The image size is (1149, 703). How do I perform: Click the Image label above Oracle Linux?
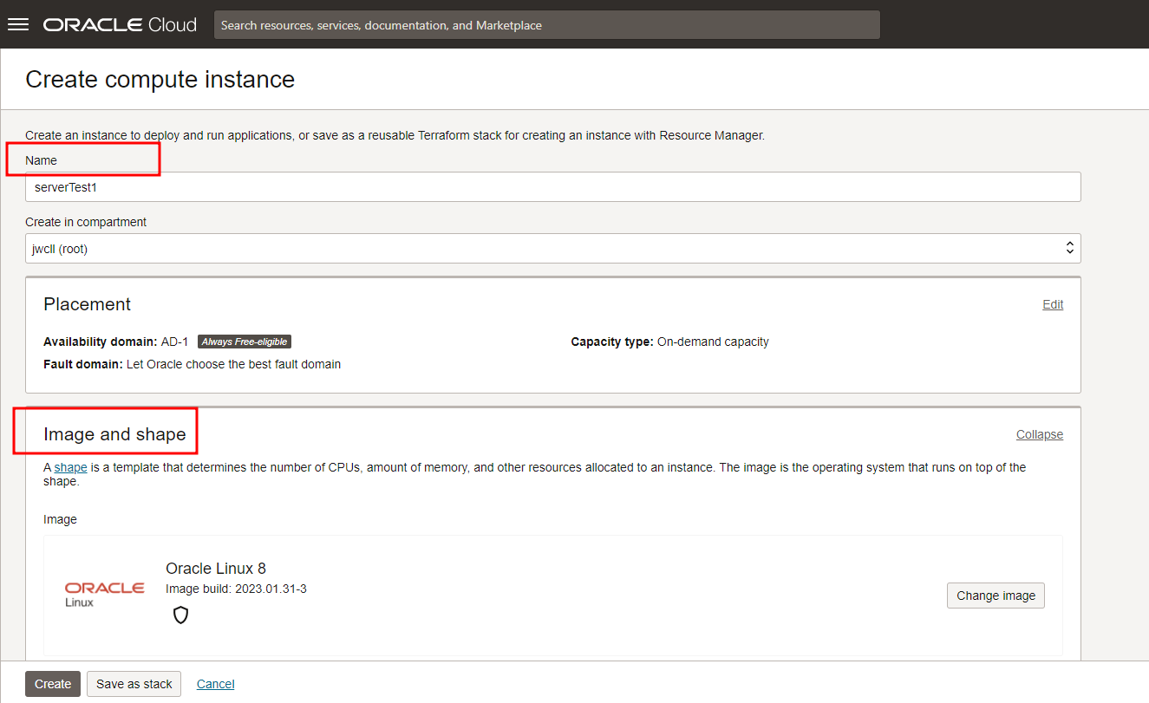(x=60, y=519)
